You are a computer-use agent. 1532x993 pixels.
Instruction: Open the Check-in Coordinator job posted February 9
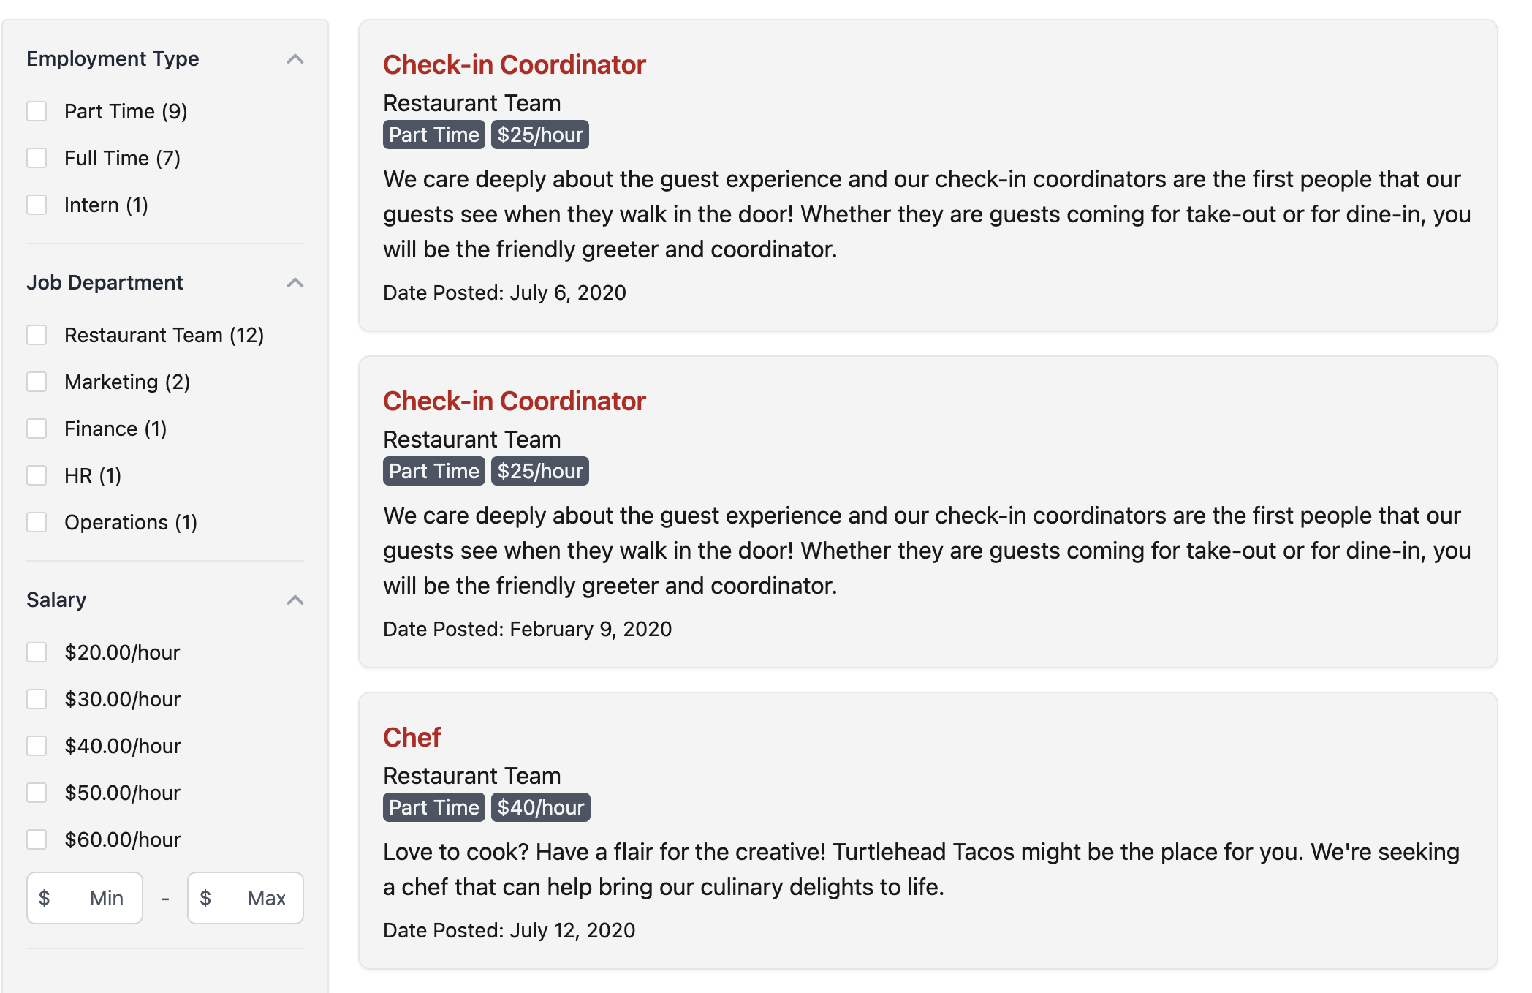[515, 401]
